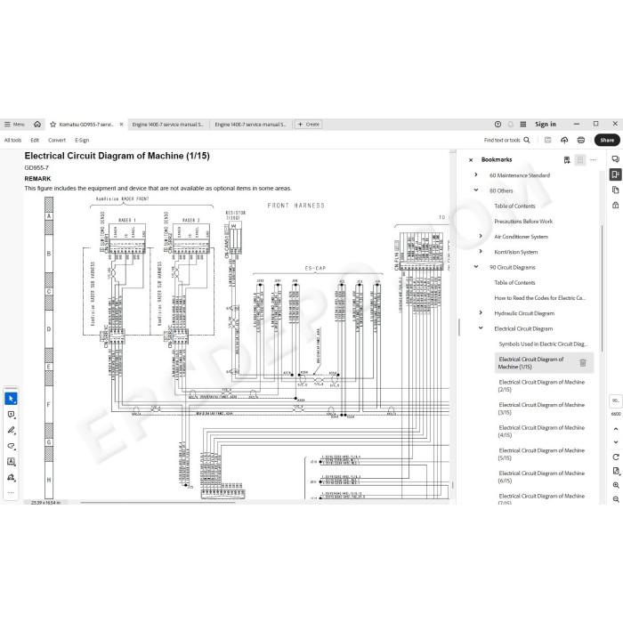
Task: Click the Find text or tools field
Action: (502, 140)
